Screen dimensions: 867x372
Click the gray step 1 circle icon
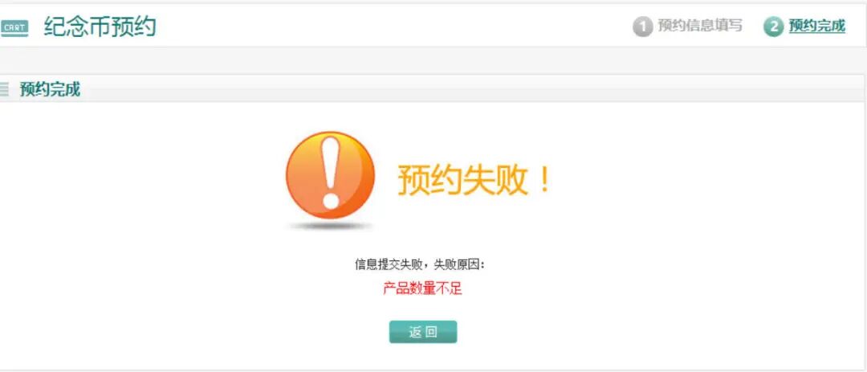tap(642, 26)
